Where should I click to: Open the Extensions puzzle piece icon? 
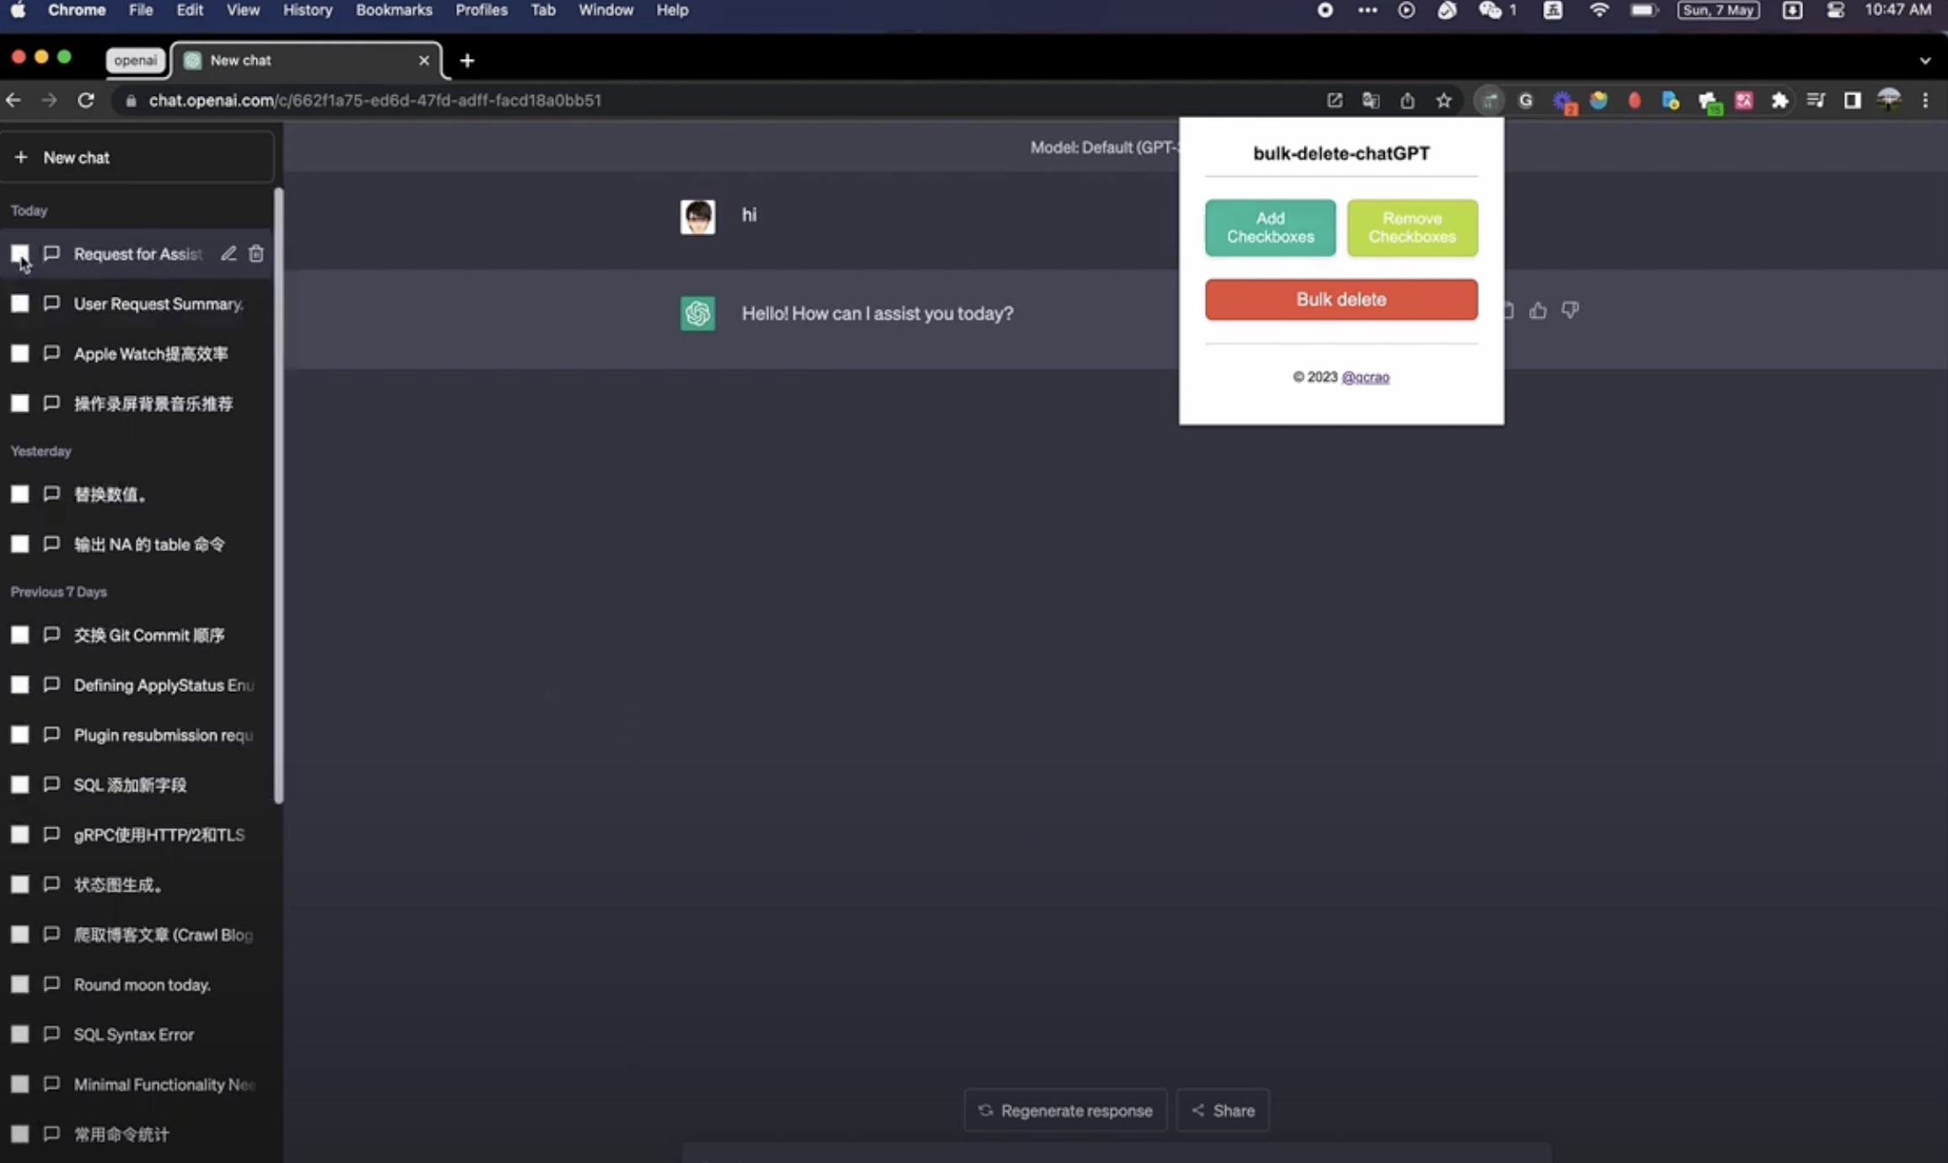[1779, 101]
